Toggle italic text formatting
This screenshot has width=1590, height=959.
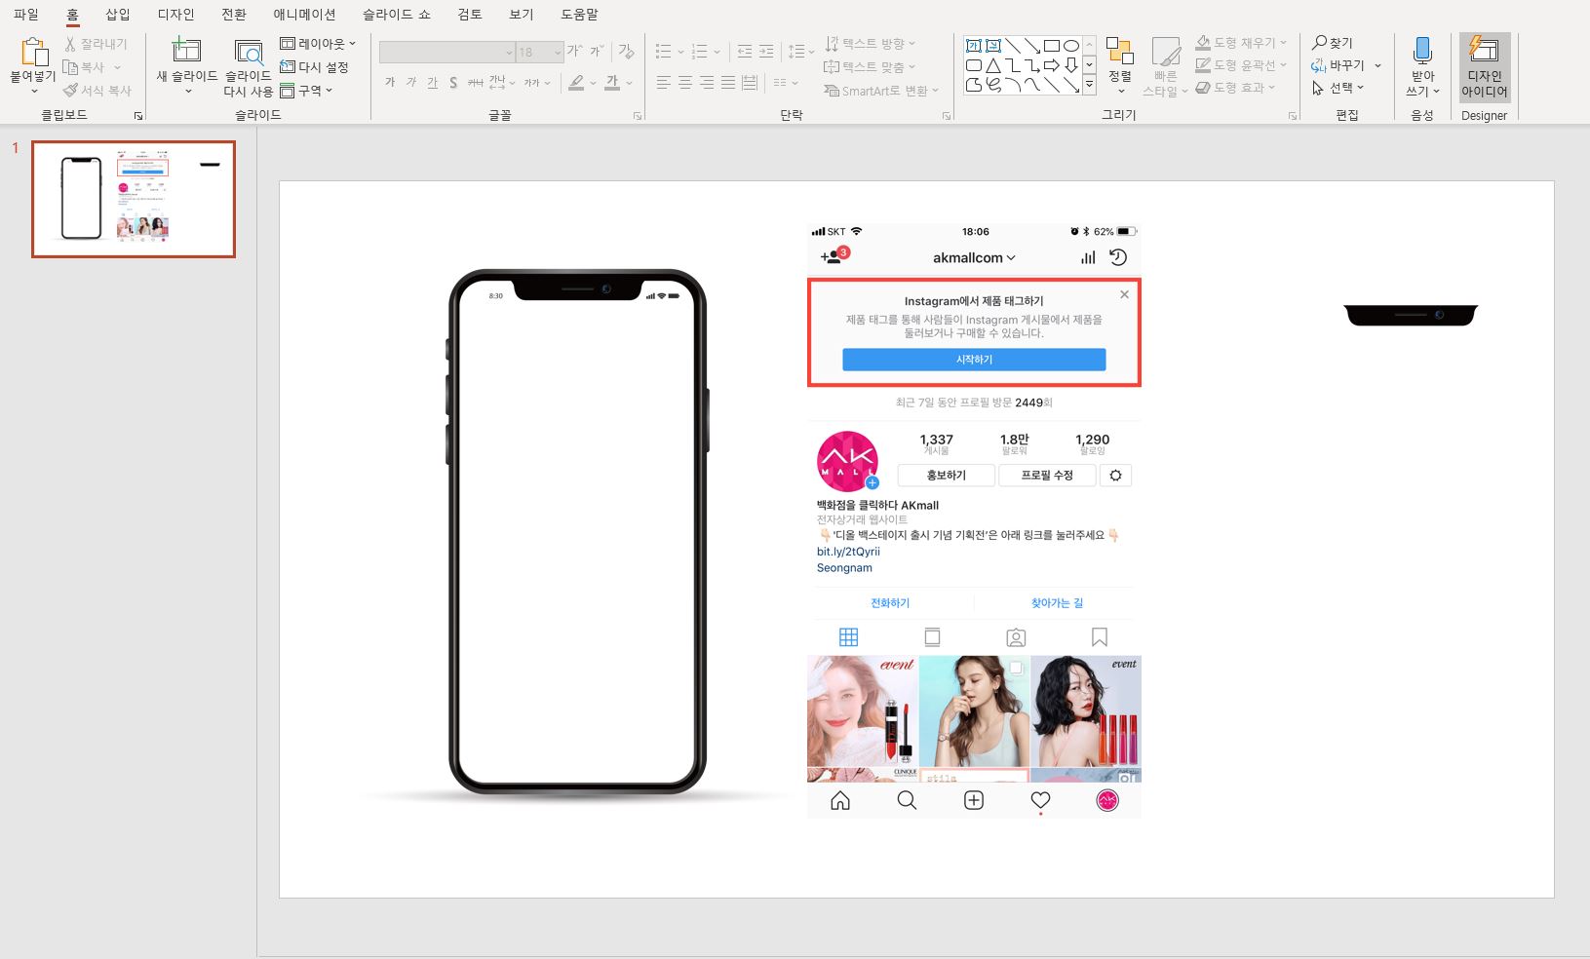(x=410, y=83)
